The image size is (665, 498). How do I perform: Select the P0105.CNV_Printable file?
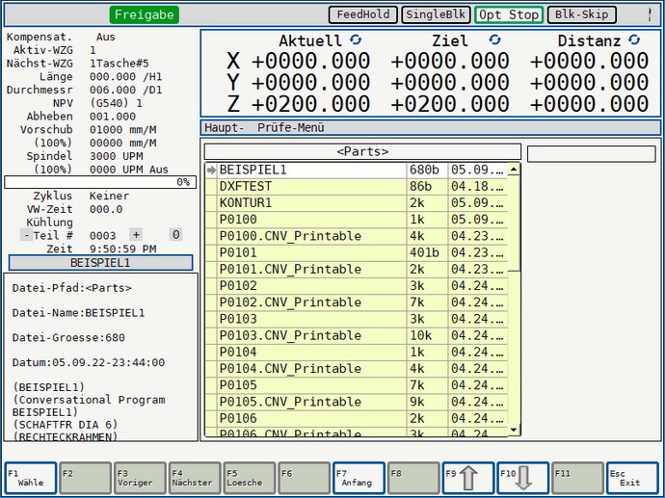click(357, 402)
